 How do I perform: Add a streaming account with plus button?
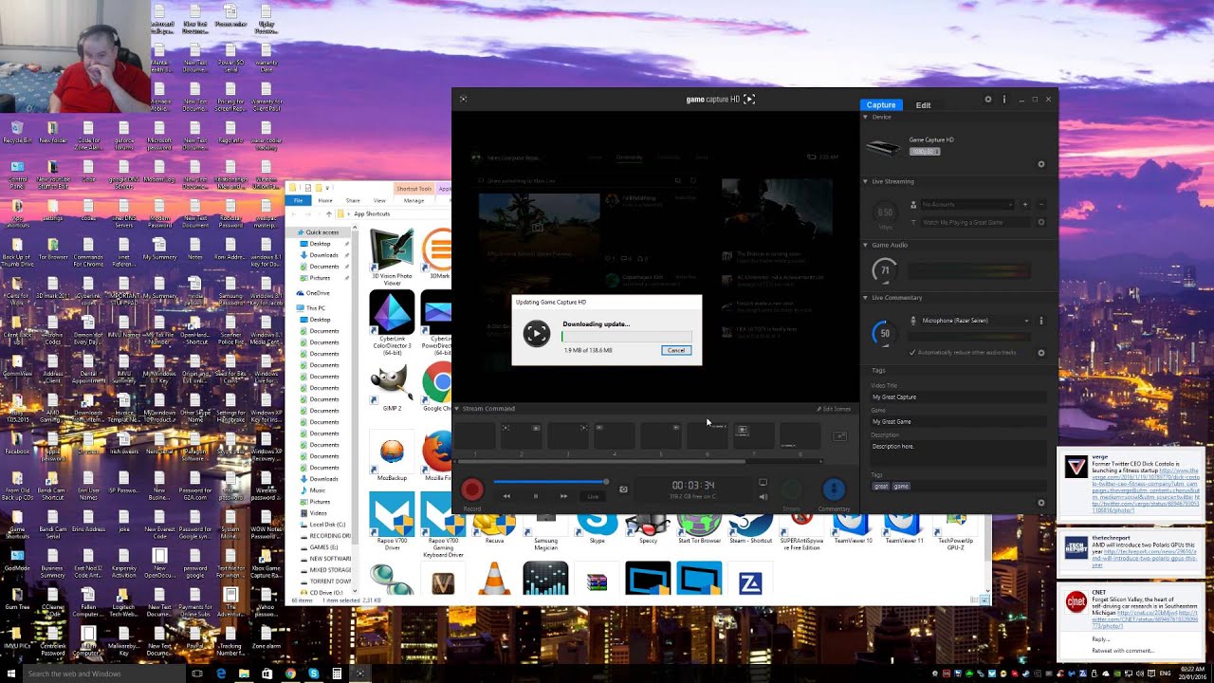pos(1025,204)
